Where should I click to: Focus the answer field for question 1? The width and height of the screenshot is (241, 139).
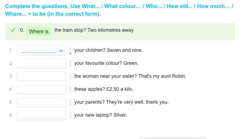(38, 50)
